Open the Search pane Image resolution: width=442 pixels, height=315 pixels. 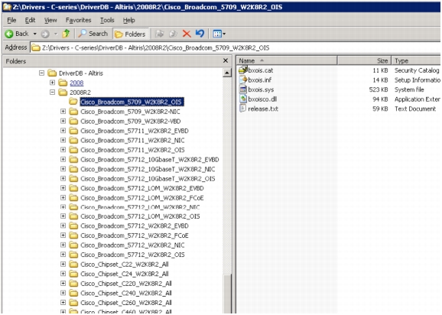pos(93,34)
